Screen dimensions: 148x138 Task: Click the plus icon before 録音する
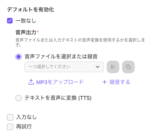click(105, 82)
